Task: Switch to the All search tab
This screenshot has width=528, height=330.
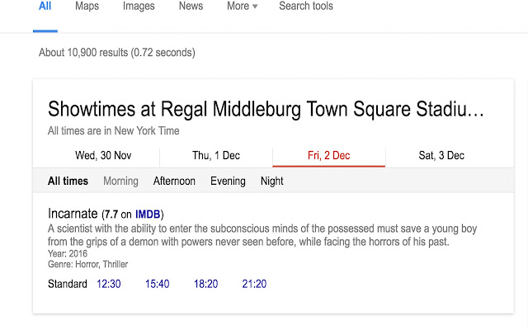Action: [45, 7]
